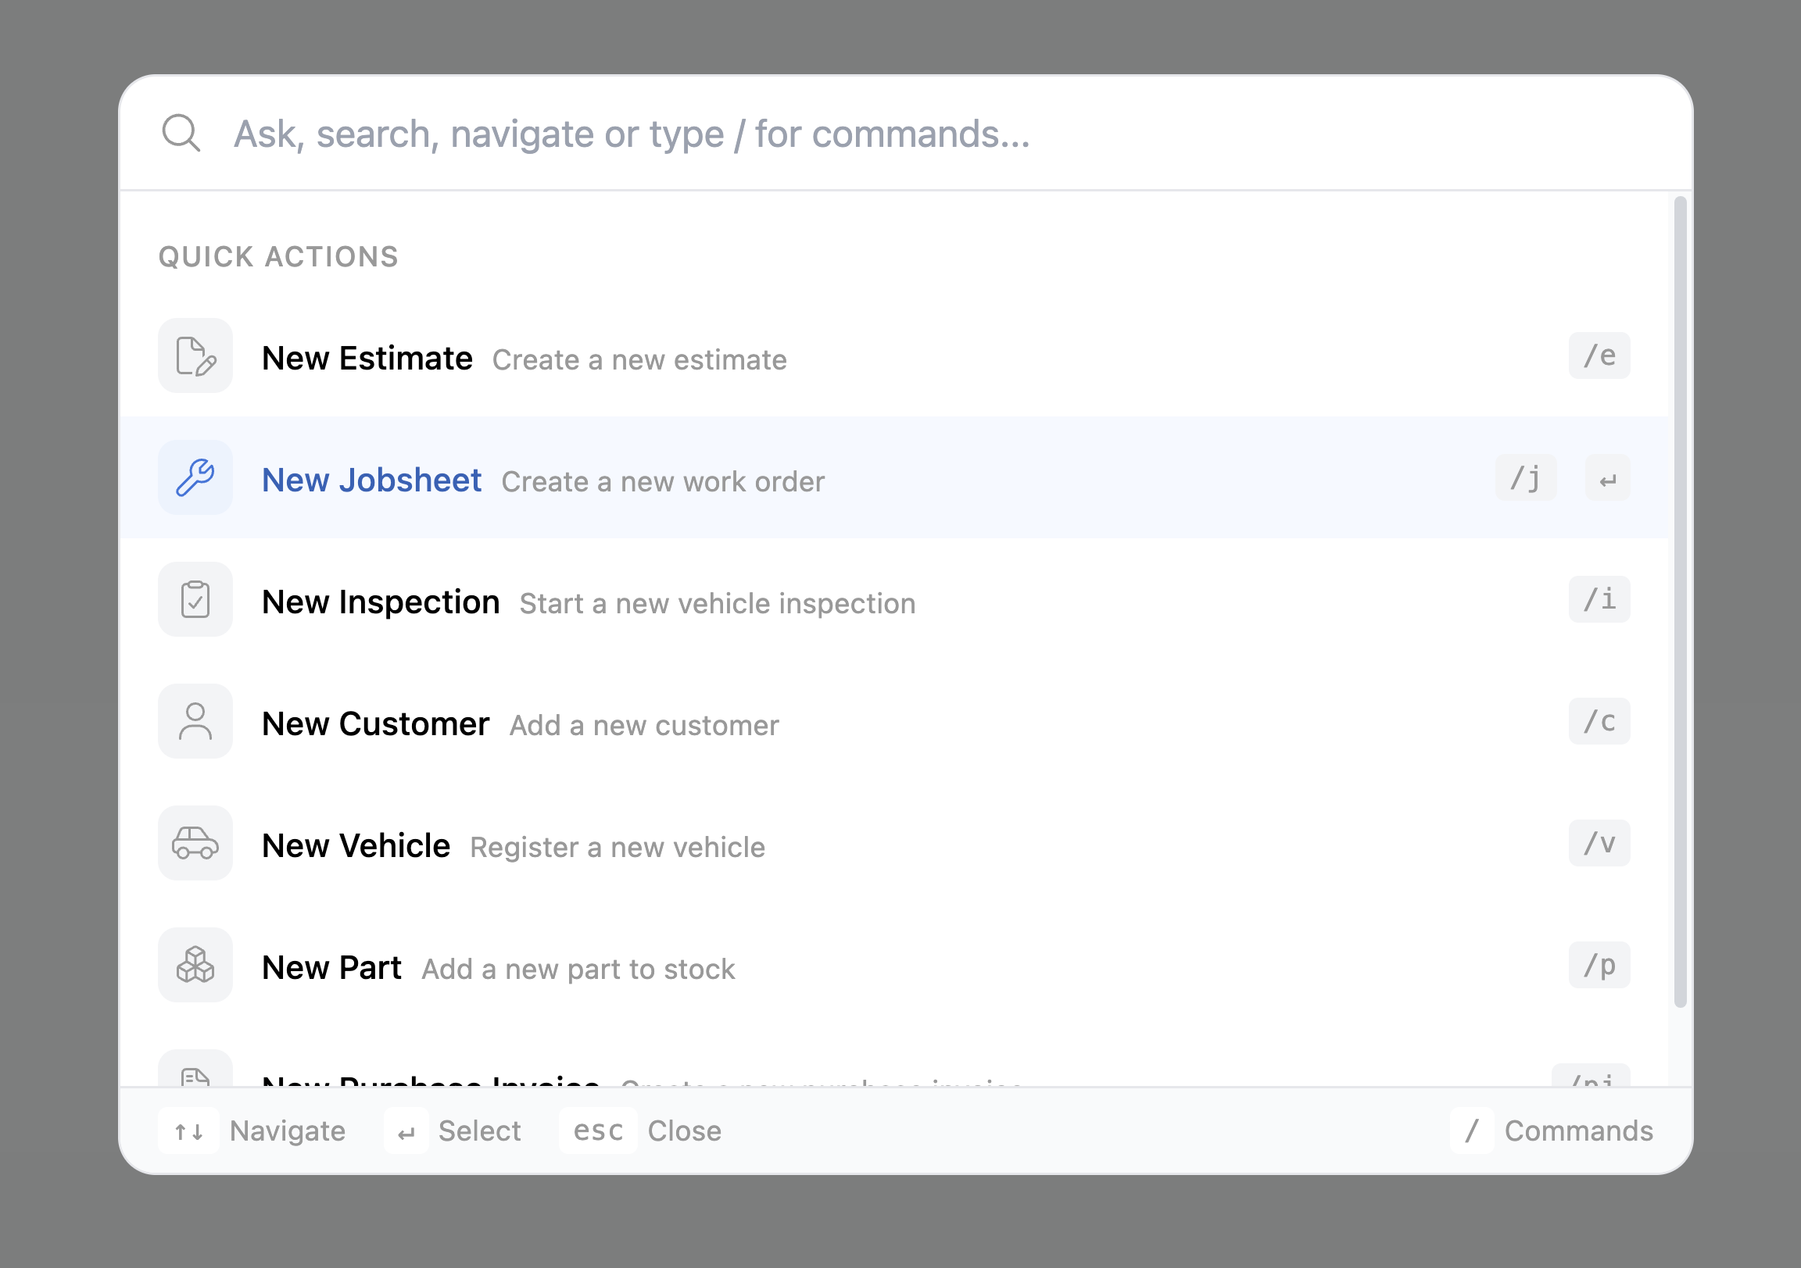Click the Commands slash badge in footer
Screen dimensions: 1801x1268
[x=1473, y=1130]
